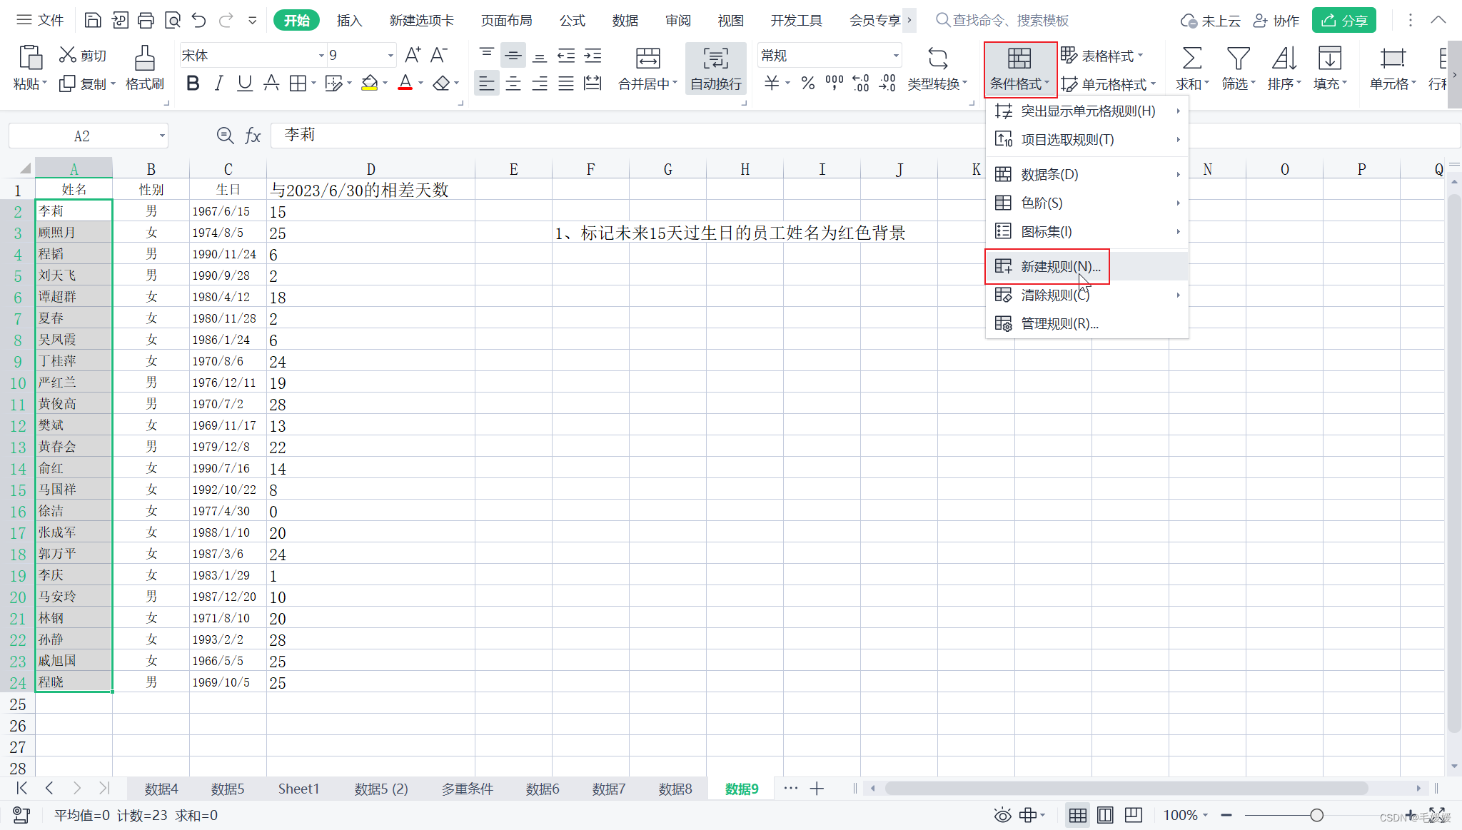Click the search commands box
Viewport: 1462px width, 830px height.
(1003, 21)
